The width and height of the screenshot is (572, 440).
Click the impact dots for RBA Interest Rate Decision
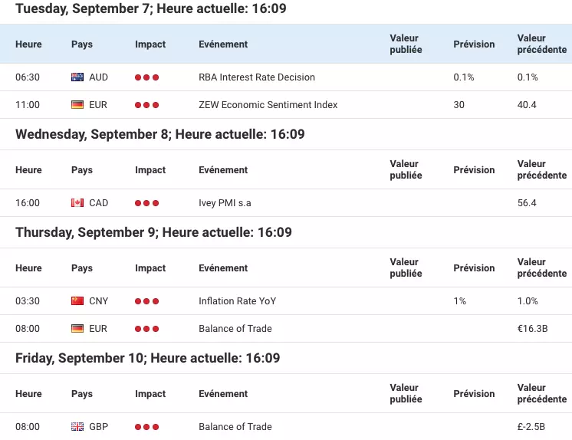(x=146, y=77)
